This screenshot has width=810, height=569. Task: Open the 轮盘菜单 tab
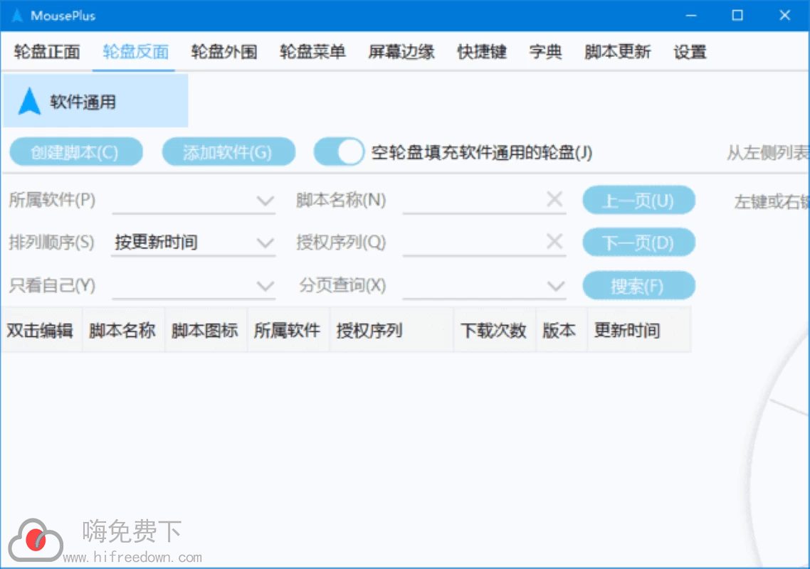(312, 52)
